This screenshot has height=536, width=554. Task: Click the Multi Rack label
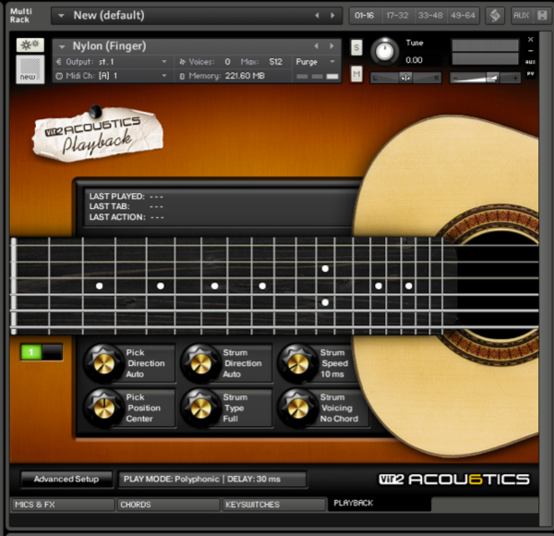pos(21,16)
